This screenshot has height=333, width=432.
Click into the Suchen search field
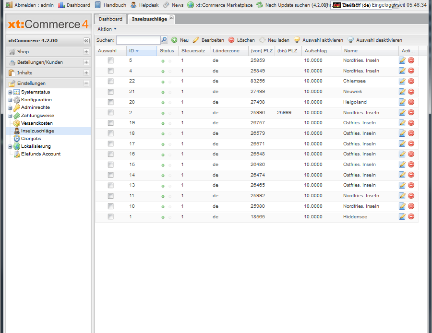[138, 40]
